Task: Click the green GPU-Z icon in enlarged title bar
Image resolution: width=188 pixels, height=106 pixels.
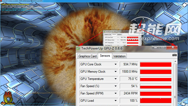Action: coord(78,49)
